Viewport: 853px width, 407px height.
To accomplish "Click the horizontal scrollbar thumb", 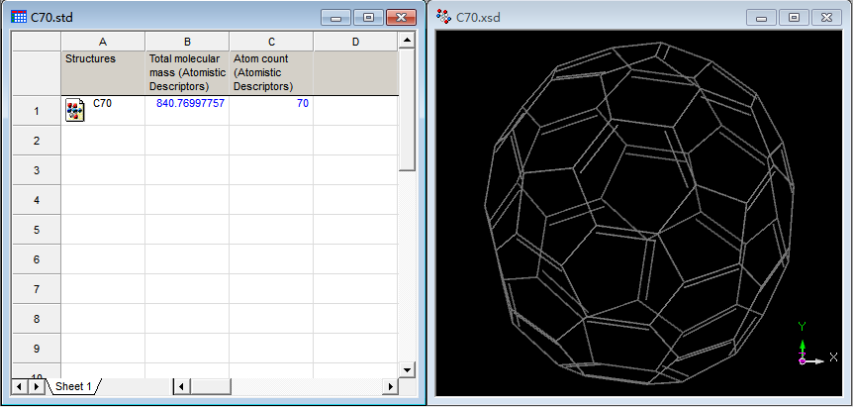I will pyautogui.click(x=211, y=386).
